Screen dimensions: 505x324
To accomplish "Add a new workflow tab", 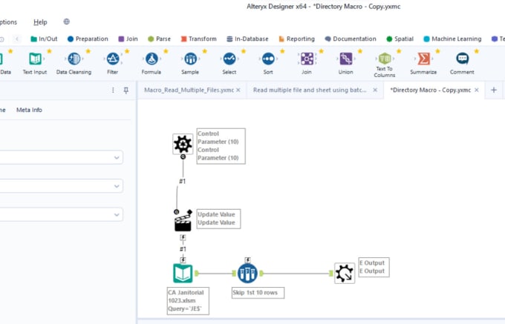I will 494,90.
